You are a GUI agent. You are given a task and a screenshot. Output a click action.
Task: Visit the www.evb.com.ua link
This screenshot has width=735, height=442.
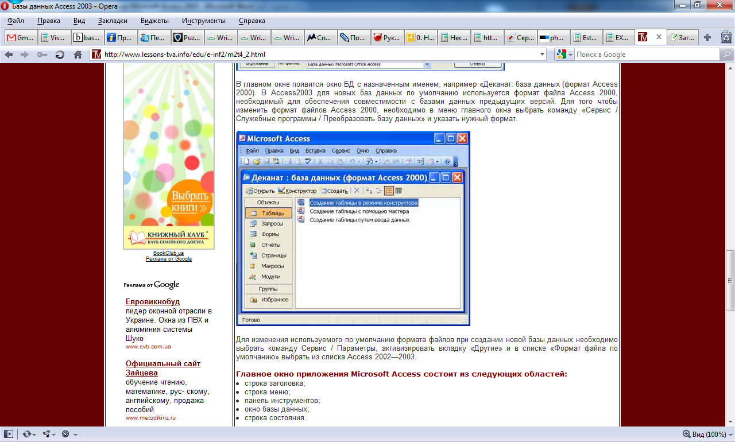coord(148,347)
